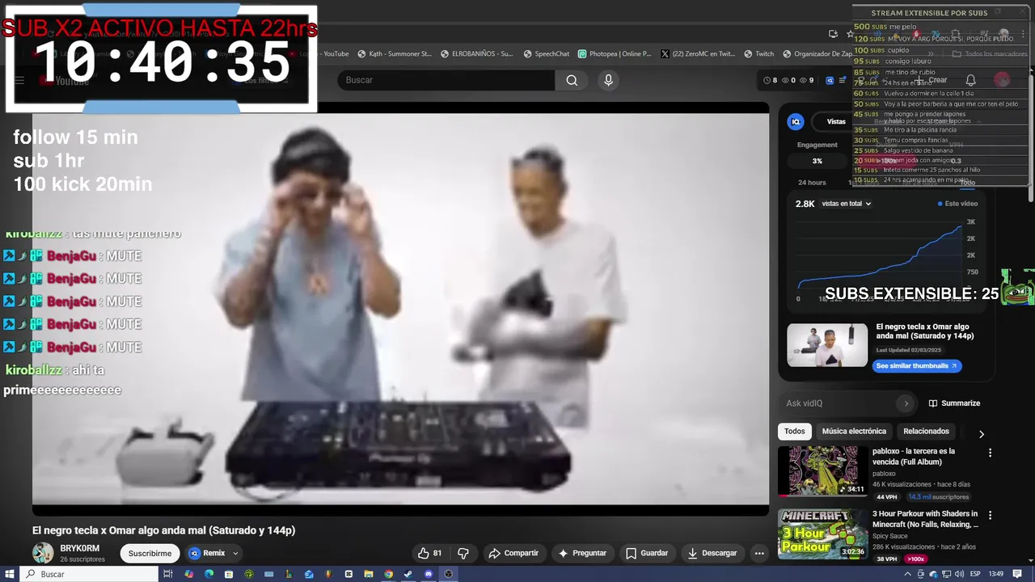Open the vidIQ video thumbnail preview
Viewport: 1035px width, 582px height.
[827, 345]
